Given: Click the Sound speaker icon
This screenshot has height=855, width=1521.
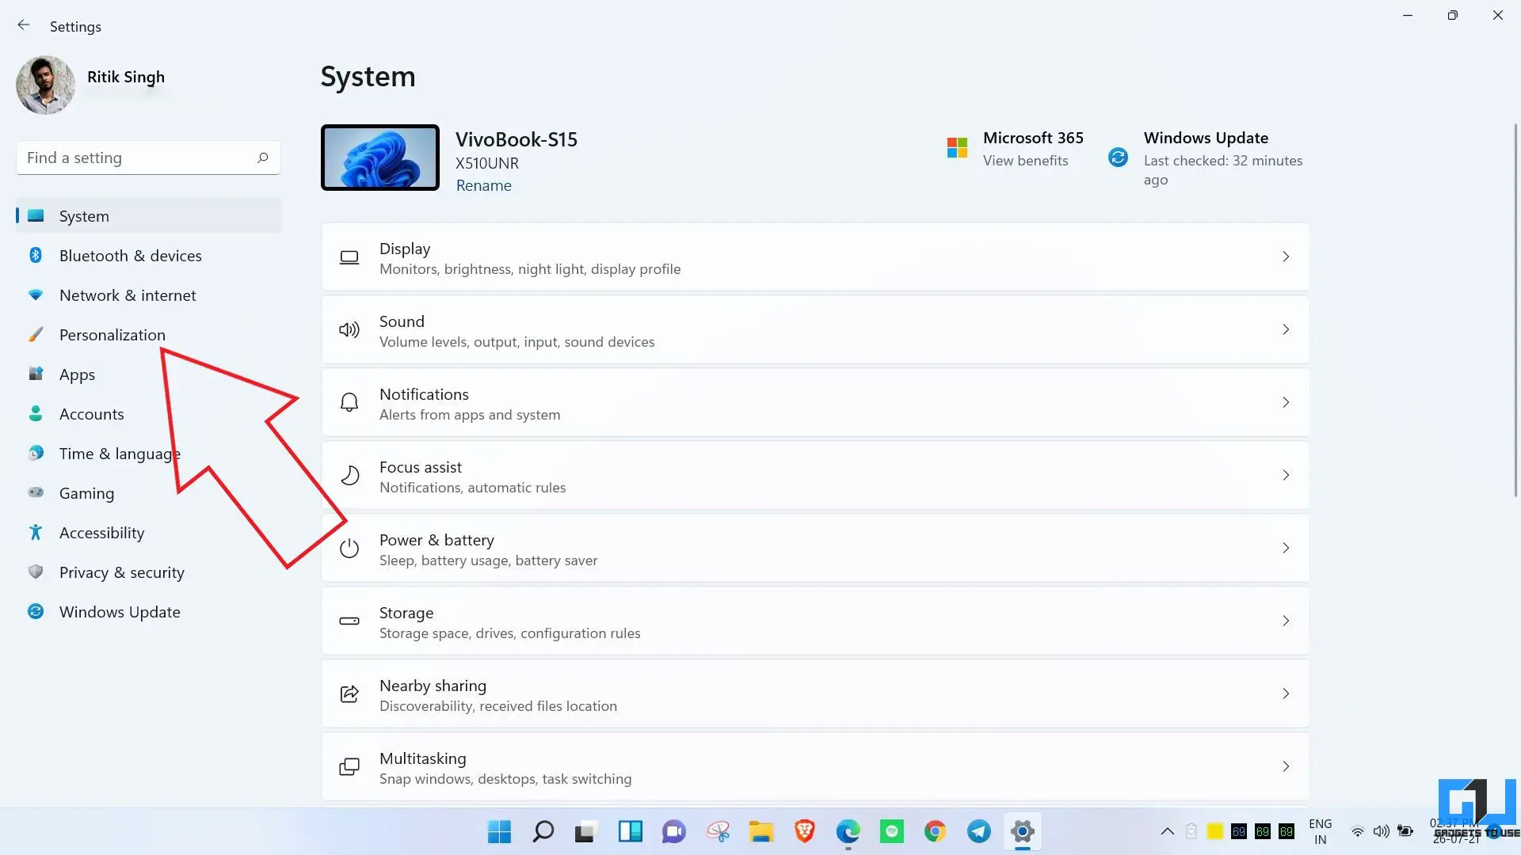Looking at the screenshot, I should pyautogui.click(x=349, y=330).
